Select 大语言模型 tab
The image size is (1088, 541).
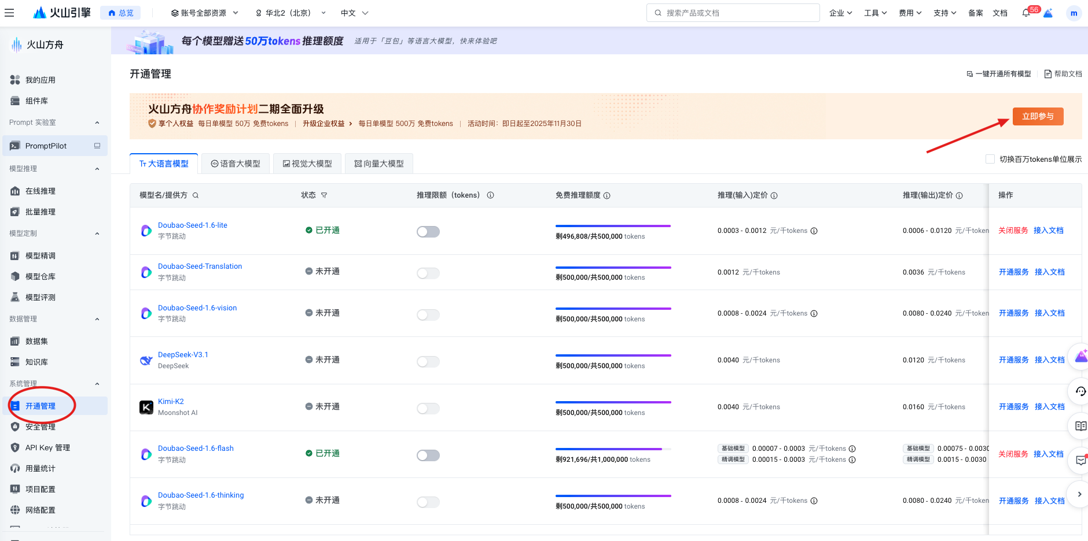click(164, 164)
